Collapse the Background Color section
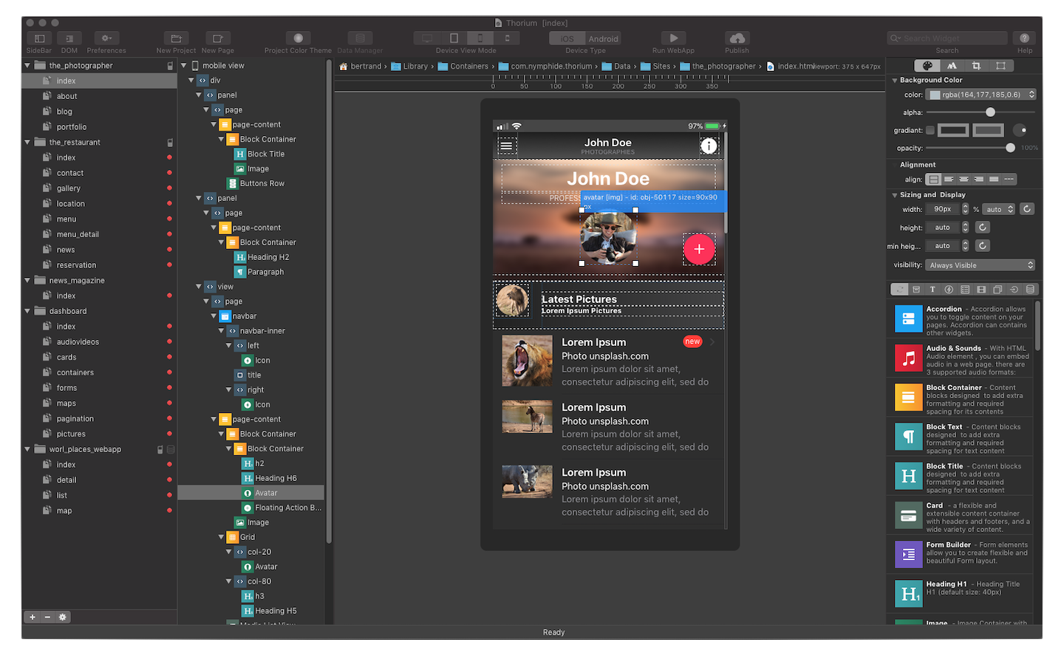 [x=895, y=80]
